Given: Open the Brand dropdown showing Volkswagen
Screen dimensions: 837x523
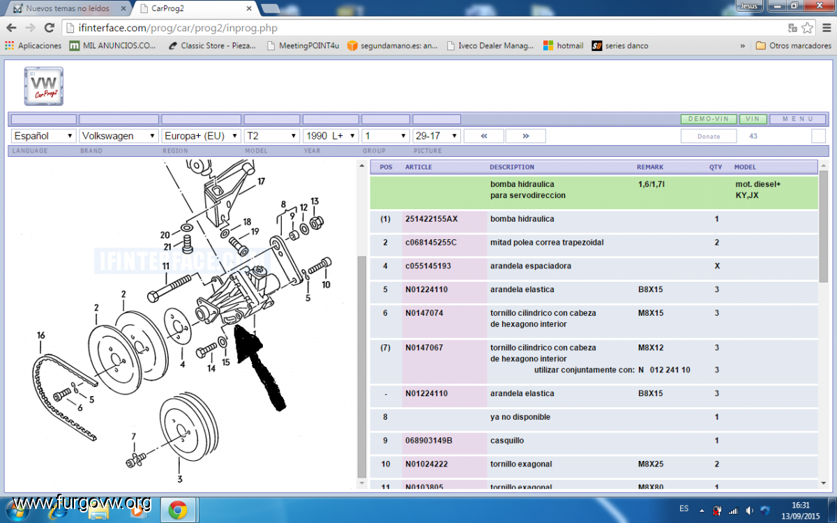Looking at the screenshot, I should 119,136.
